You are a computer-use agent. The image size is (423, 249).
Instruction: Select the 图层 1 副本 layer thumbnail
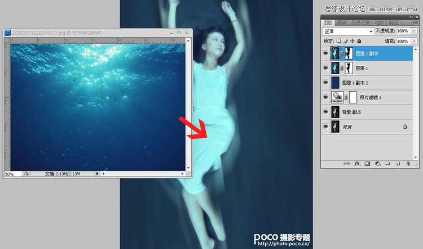(335, 53)
